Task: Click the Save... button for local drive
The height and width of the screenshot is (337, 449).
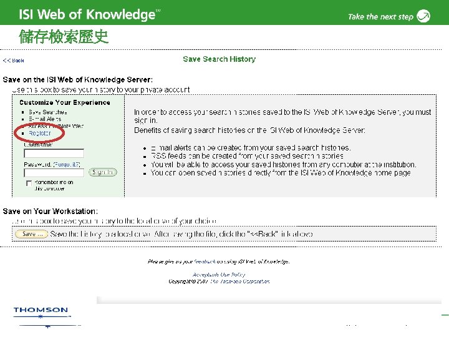Action: click(x=31, y=234)
